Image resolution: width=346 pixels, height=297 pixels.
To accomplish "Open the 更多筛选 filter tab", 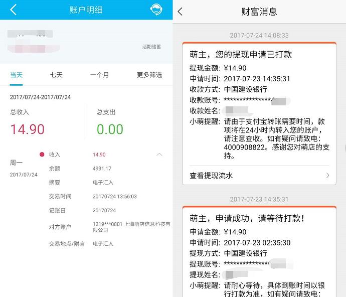I will pyautogui.click(x=149, y=75).
